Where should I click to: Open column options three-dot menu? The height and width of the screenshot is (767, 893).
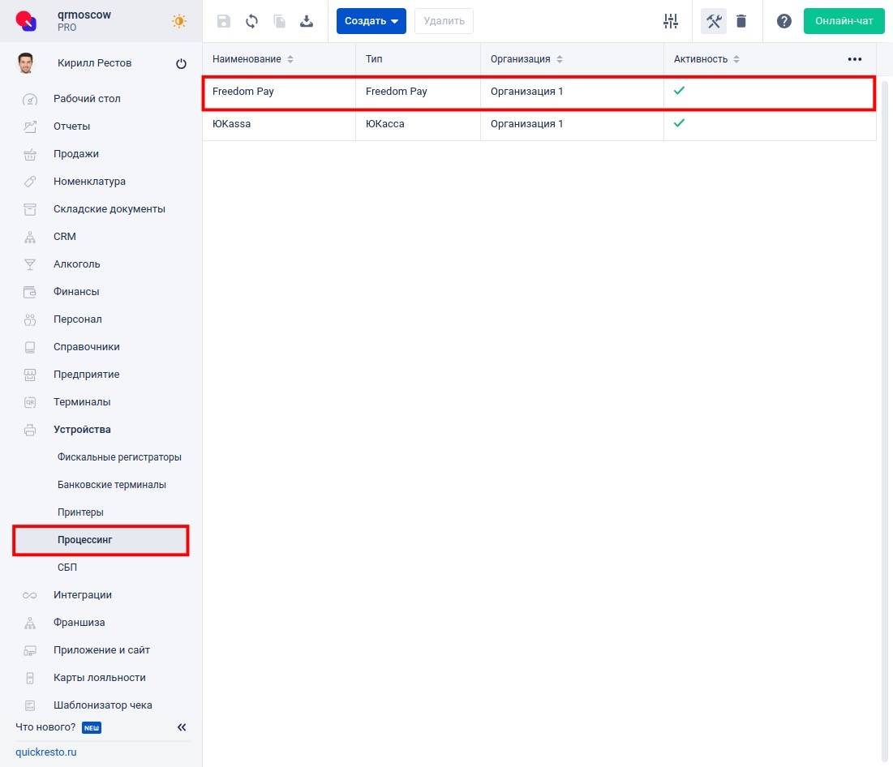point(854,59)
